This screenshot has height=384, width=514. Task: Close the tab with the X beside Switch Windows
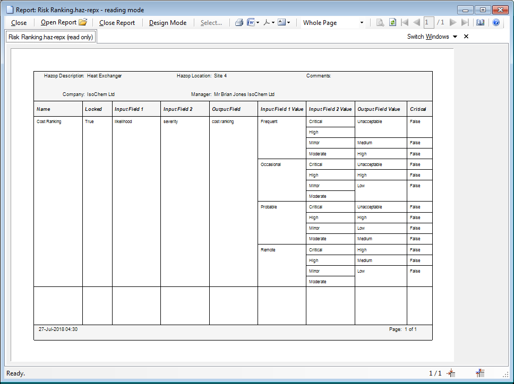466,37
